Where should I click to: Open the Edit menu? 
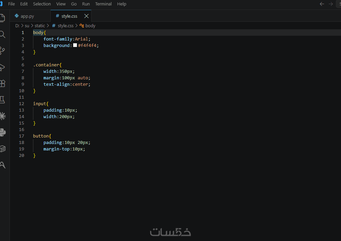click(24, 4)
